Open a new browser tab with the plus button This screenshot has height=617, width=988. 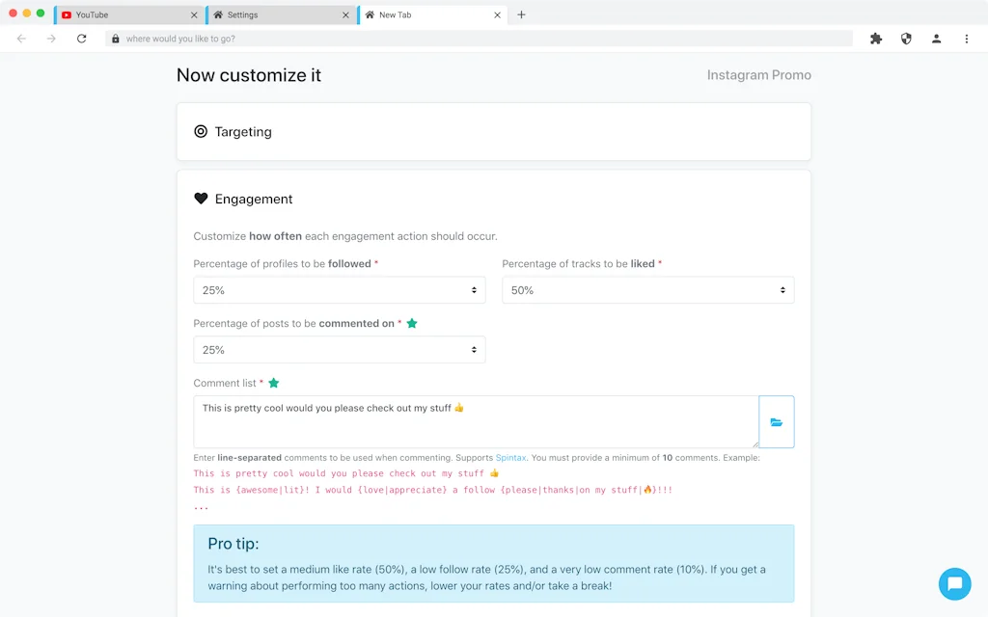point(522,14)
